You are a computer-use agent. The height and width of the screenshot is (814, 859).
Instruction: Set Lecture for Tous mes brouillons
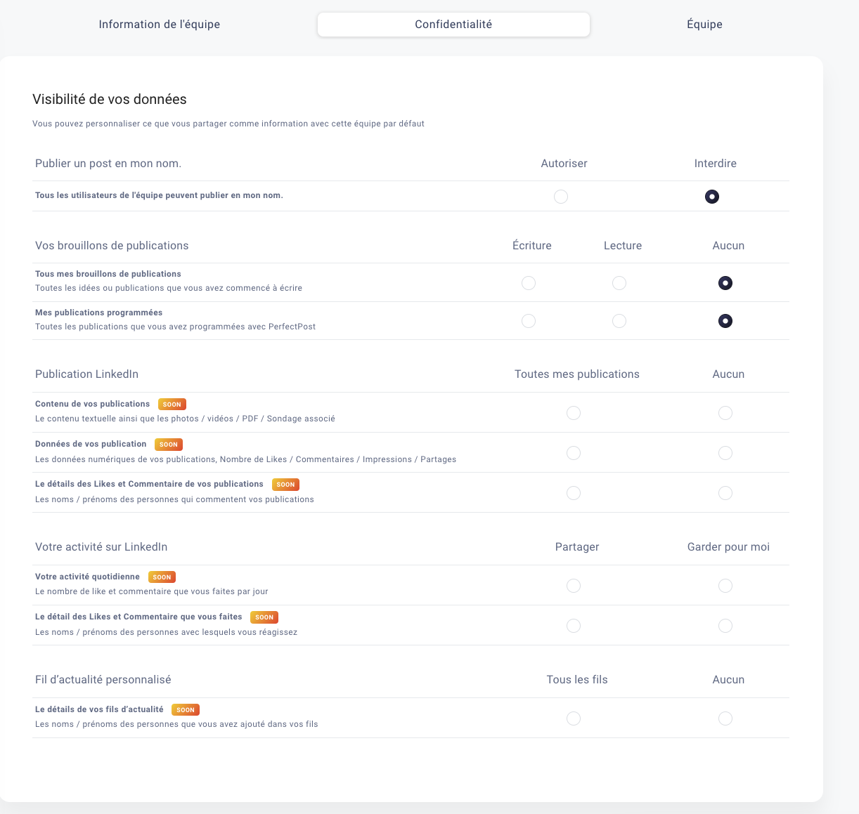[x=619, y=283]
